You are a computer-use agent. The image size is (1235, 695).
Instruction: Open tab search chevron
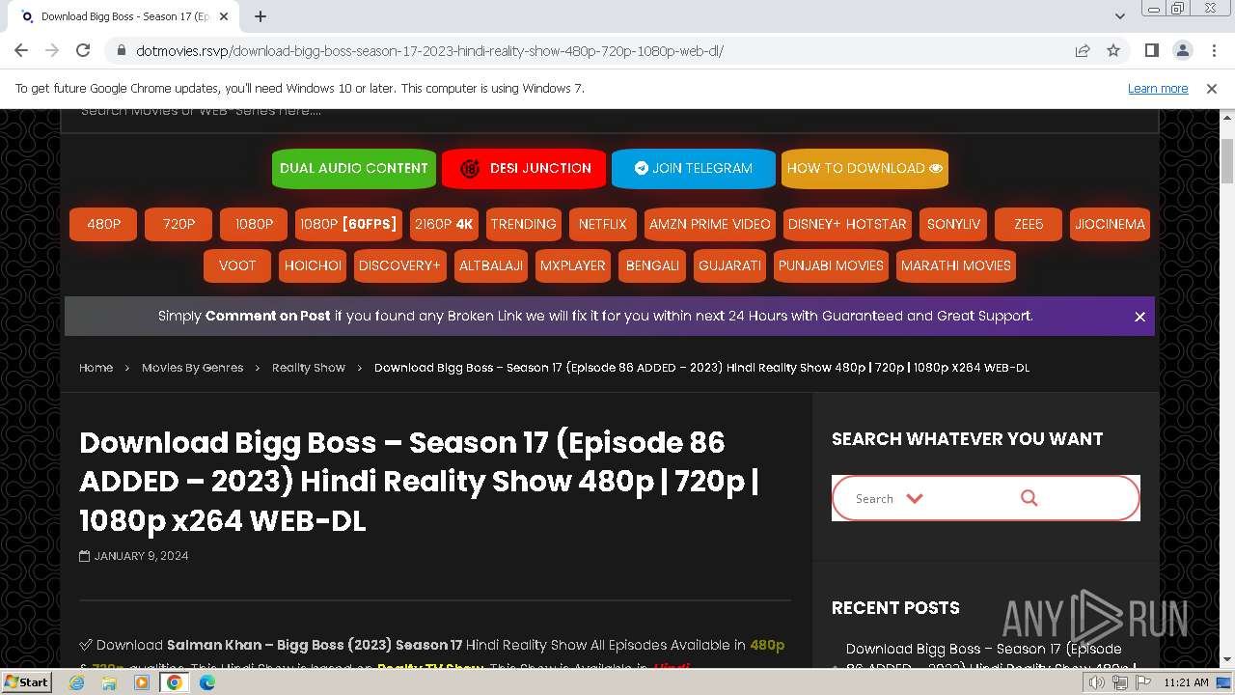coord(1119,16)
